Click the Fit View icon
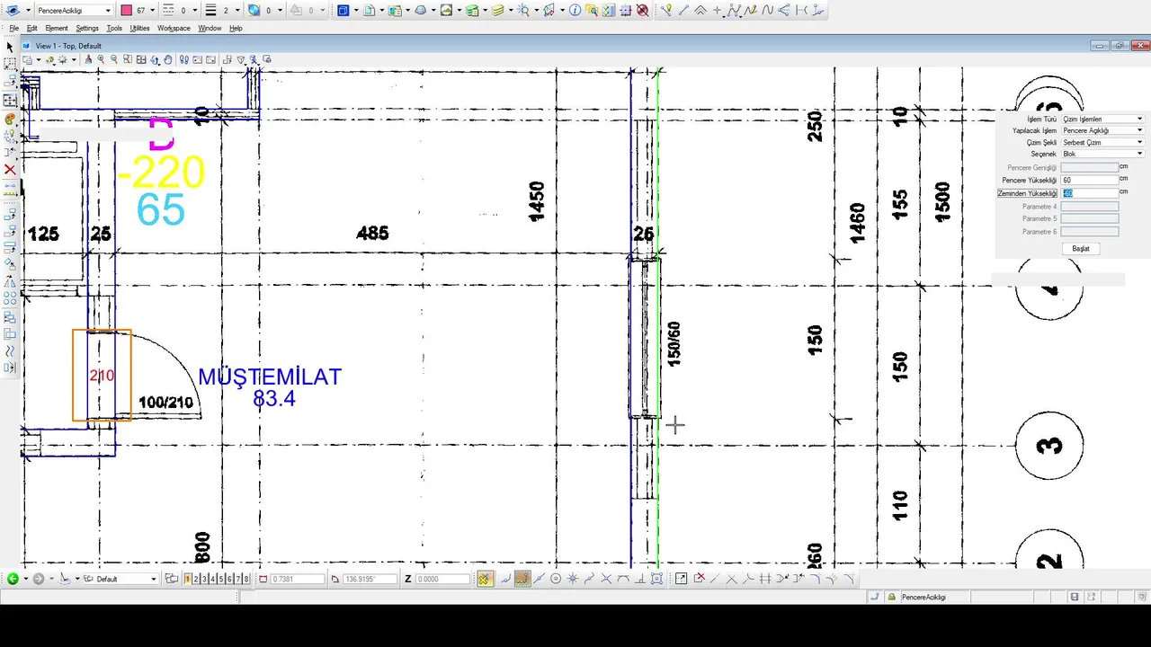Screen dimensions: 1151x647 click(141, 59)
